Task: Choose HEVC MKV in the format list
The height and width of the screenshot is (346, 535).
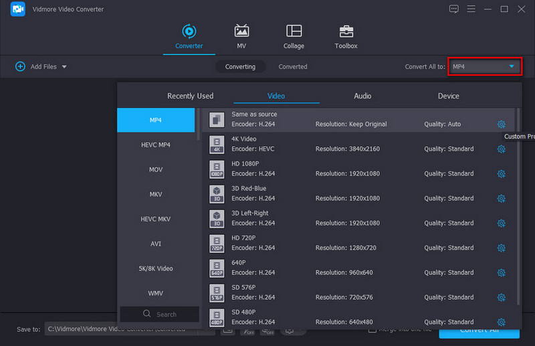Action: (156, 219)
